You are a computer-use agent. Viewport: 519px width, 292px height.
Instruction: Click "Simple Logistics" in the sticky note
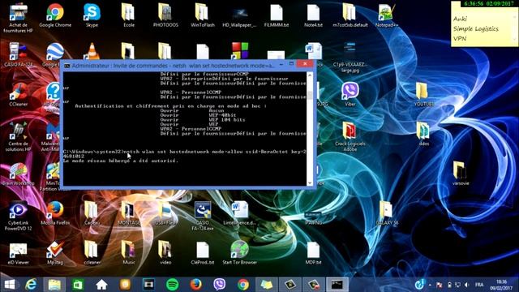(476, 29)
